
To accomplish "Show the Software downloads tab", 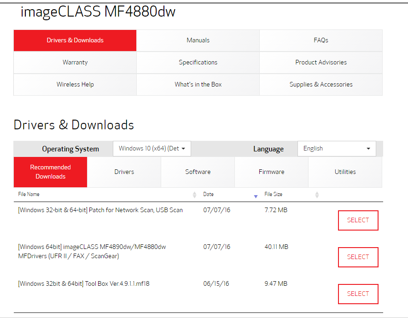I will point(198,172).
